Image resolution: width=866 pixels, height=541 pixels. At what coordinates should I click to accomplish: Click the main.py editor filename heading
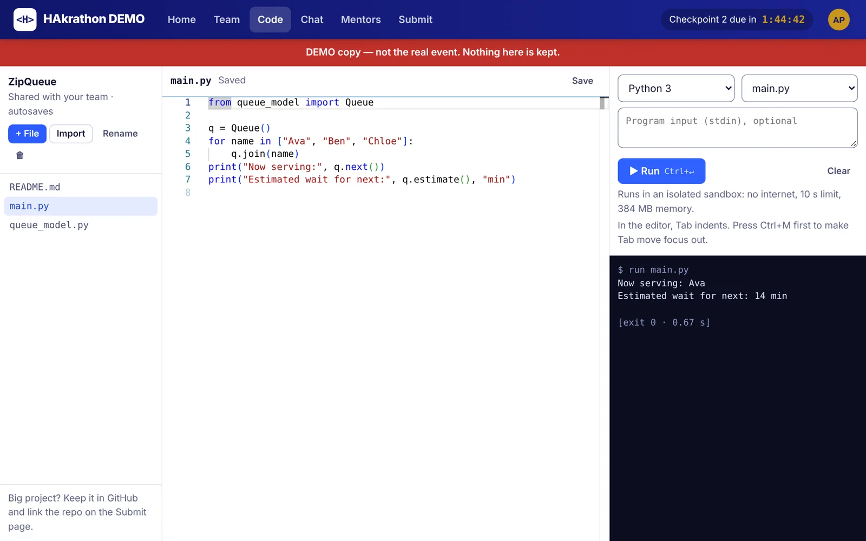(x=191, y=81)
